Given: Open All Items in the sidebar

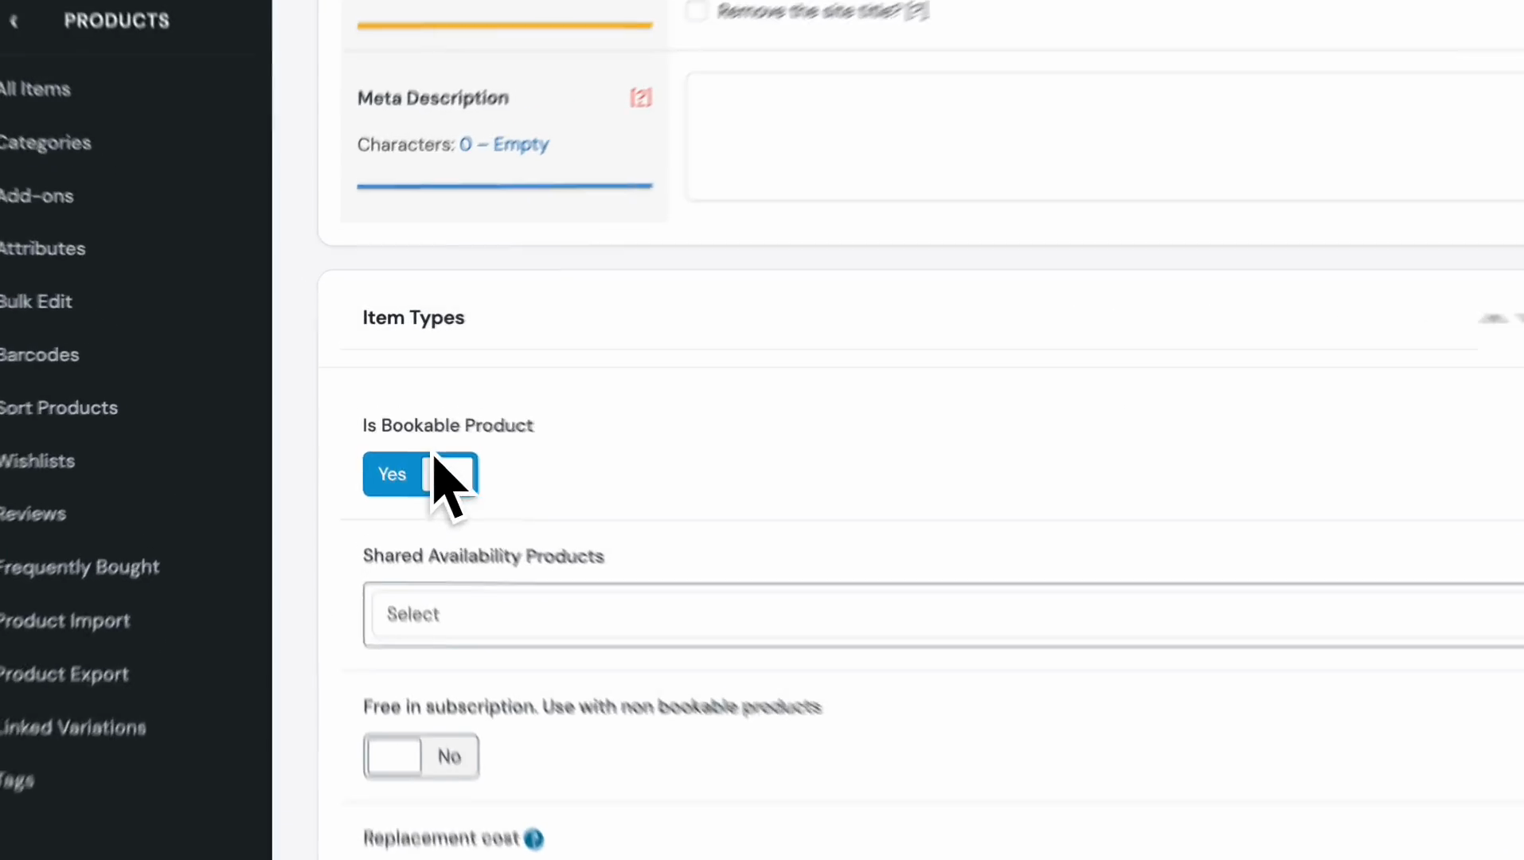Looking at the screenshot, I should (35, 89).
